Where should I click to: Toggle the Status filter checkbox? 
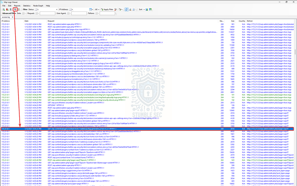(x=36, y=10)
